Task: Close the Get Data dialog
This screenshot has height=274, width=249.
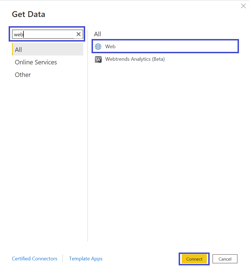Action: (x=243, y=6)
